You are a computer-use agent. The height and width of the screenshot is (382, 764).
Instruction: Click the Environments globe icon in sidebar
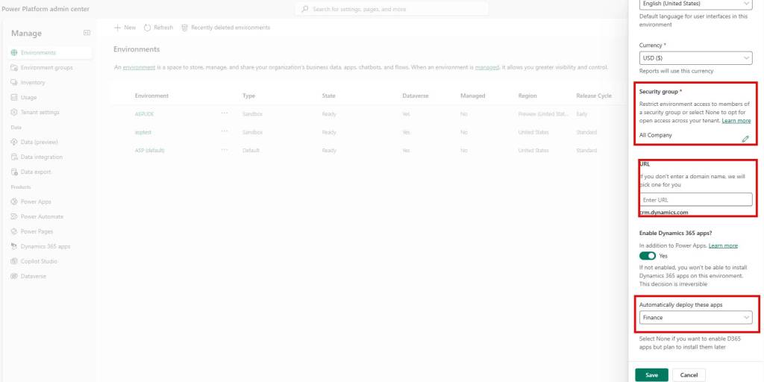pyautogui.click(x=14, y=53)
